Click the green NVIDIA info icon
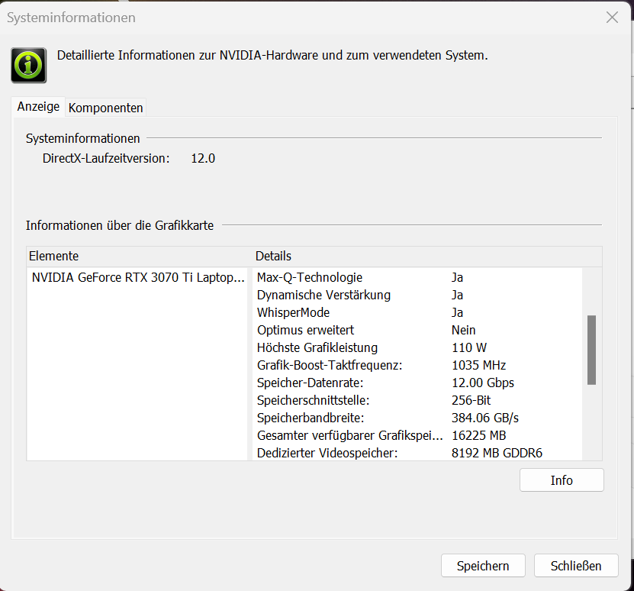The height and width of the screenshot is (591, 634). (29, 65)
